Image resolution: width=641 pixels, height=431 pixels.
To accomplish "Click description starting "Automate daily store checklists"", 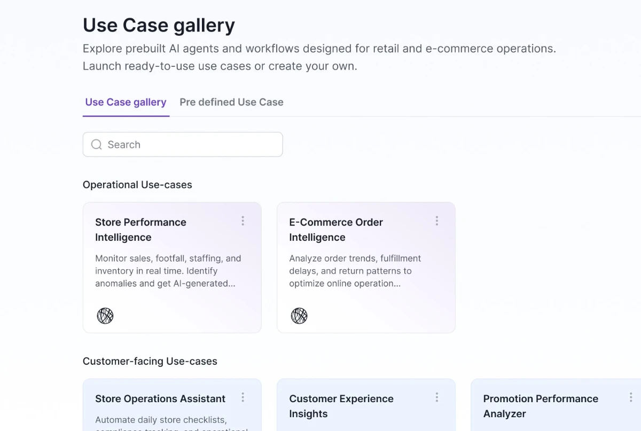I will 171,423.
